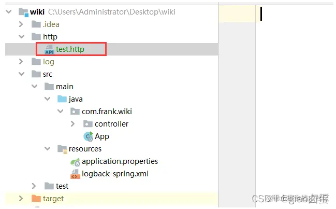Expand the .idea folder arrow
This screenshot has height=209, width=336.
click(x=21, y=24)
